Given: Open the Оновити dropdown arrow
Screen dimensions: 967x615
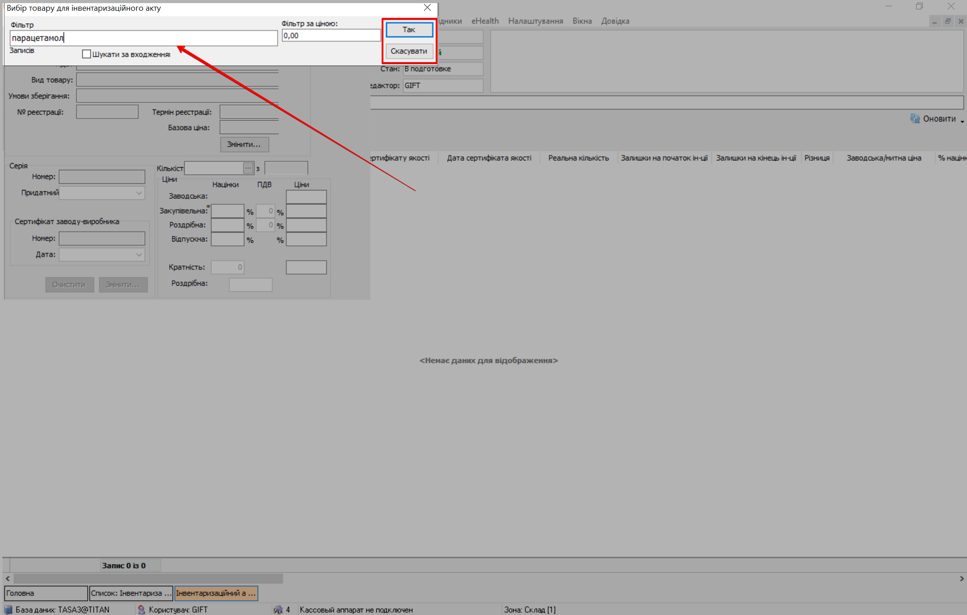Looking at the screenshot, I should pyautogui.click(x=962, y=121).
